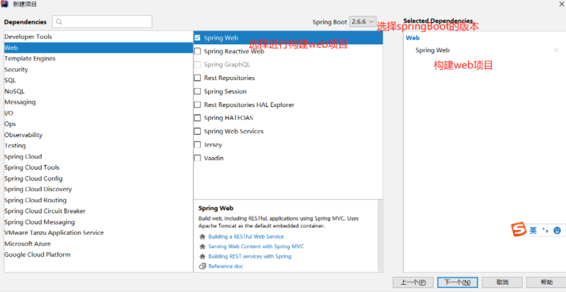Image resolution: width=566 pixels, height=292 pixels.
Task: Enable the Spring Session dependency
Action: (x=197, y=91)
